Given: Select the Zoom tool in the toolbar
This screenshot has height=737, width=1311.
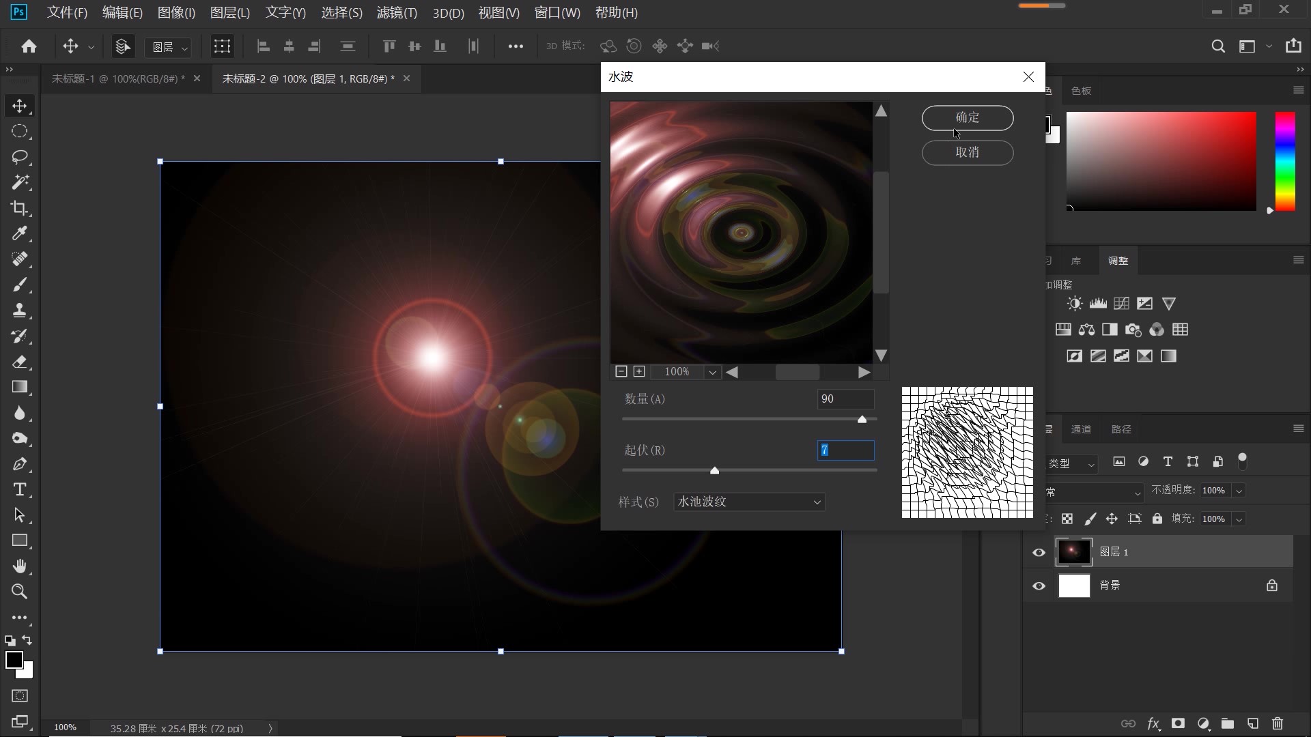Looking at the screenshot, I should [19, 592].
